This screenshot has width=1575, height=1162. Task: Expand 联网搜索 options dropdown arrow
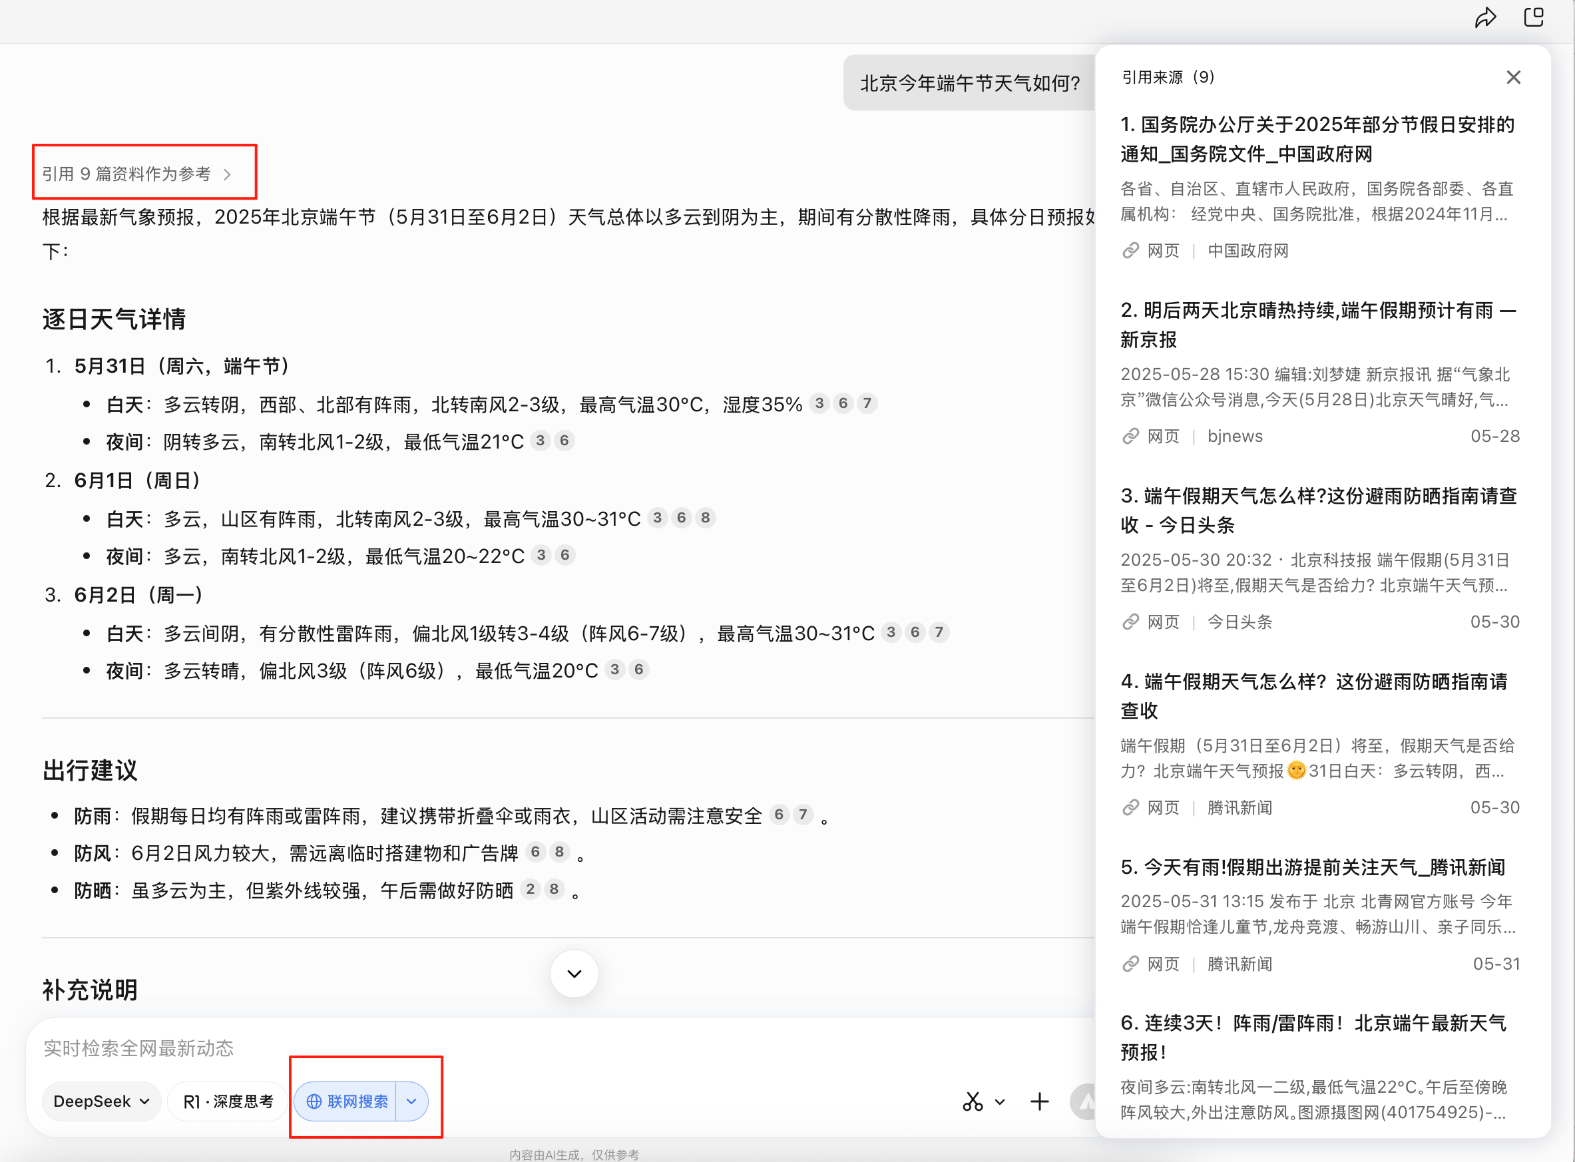coord(411,1101)
